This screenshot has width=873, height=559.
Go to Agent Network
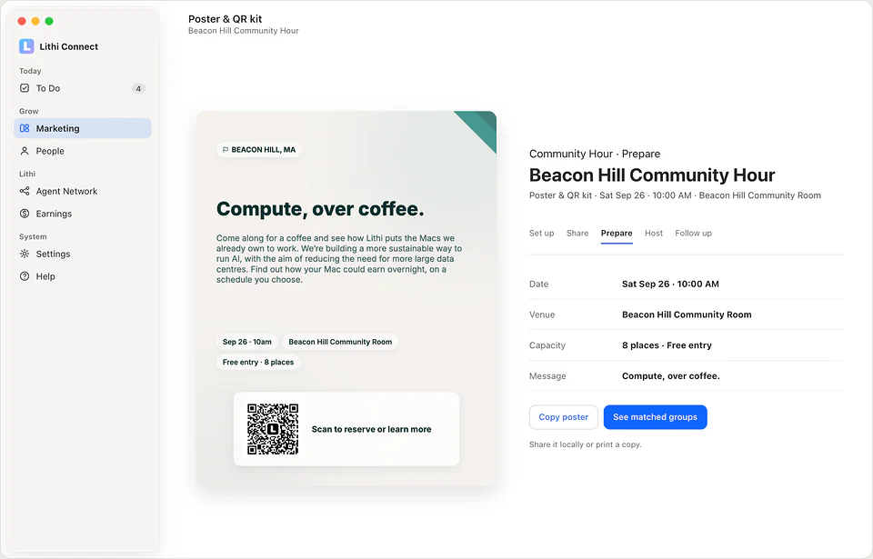83,191
